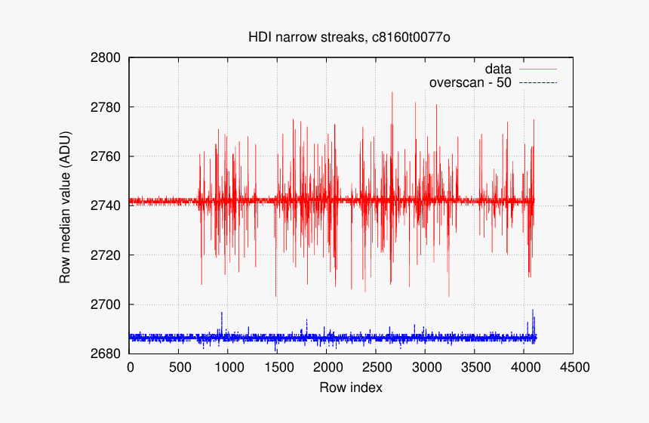The height and width of the screenshot is (423, 649).
Task: Click the 'Row index' x-axis label
Action: pos(351,387)
